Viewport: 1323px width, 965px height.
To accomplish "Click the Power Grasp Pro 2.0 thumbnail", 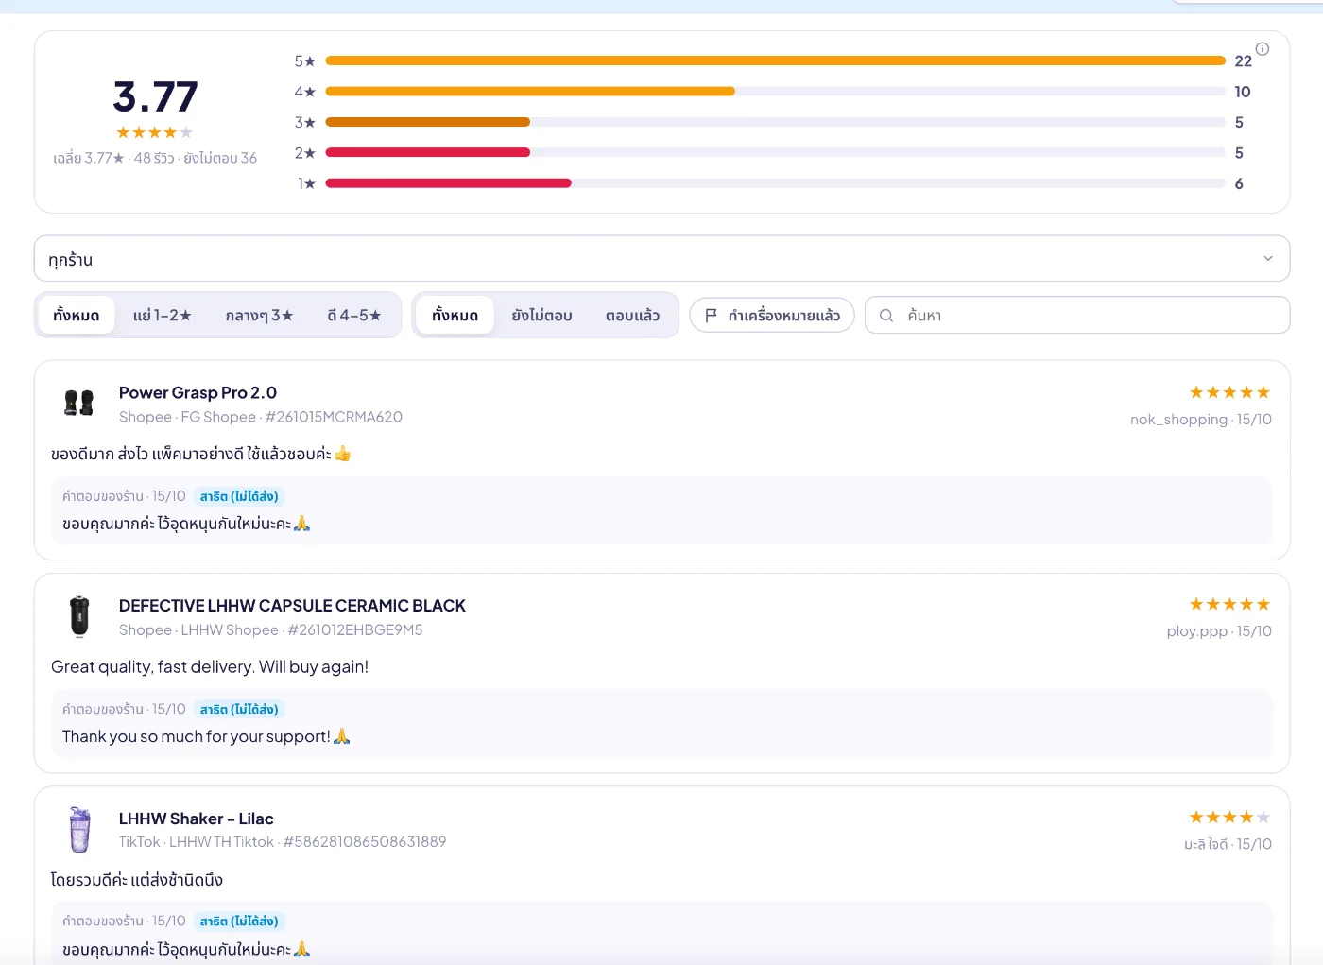I will (x=79, y=404).
